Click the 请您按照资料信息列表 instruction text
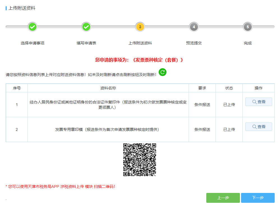This screenshot has width=280, height=203. pos(81,75)
